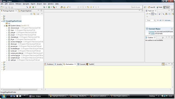Open the Debug configurations dropdown arrow
Screen dimensions: 175x99
click(46, 7)
